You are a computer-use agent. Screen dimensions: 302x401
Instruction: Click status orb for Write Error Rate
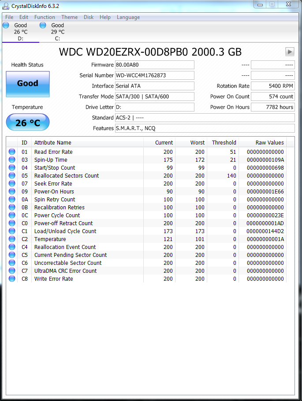(12, 278)
